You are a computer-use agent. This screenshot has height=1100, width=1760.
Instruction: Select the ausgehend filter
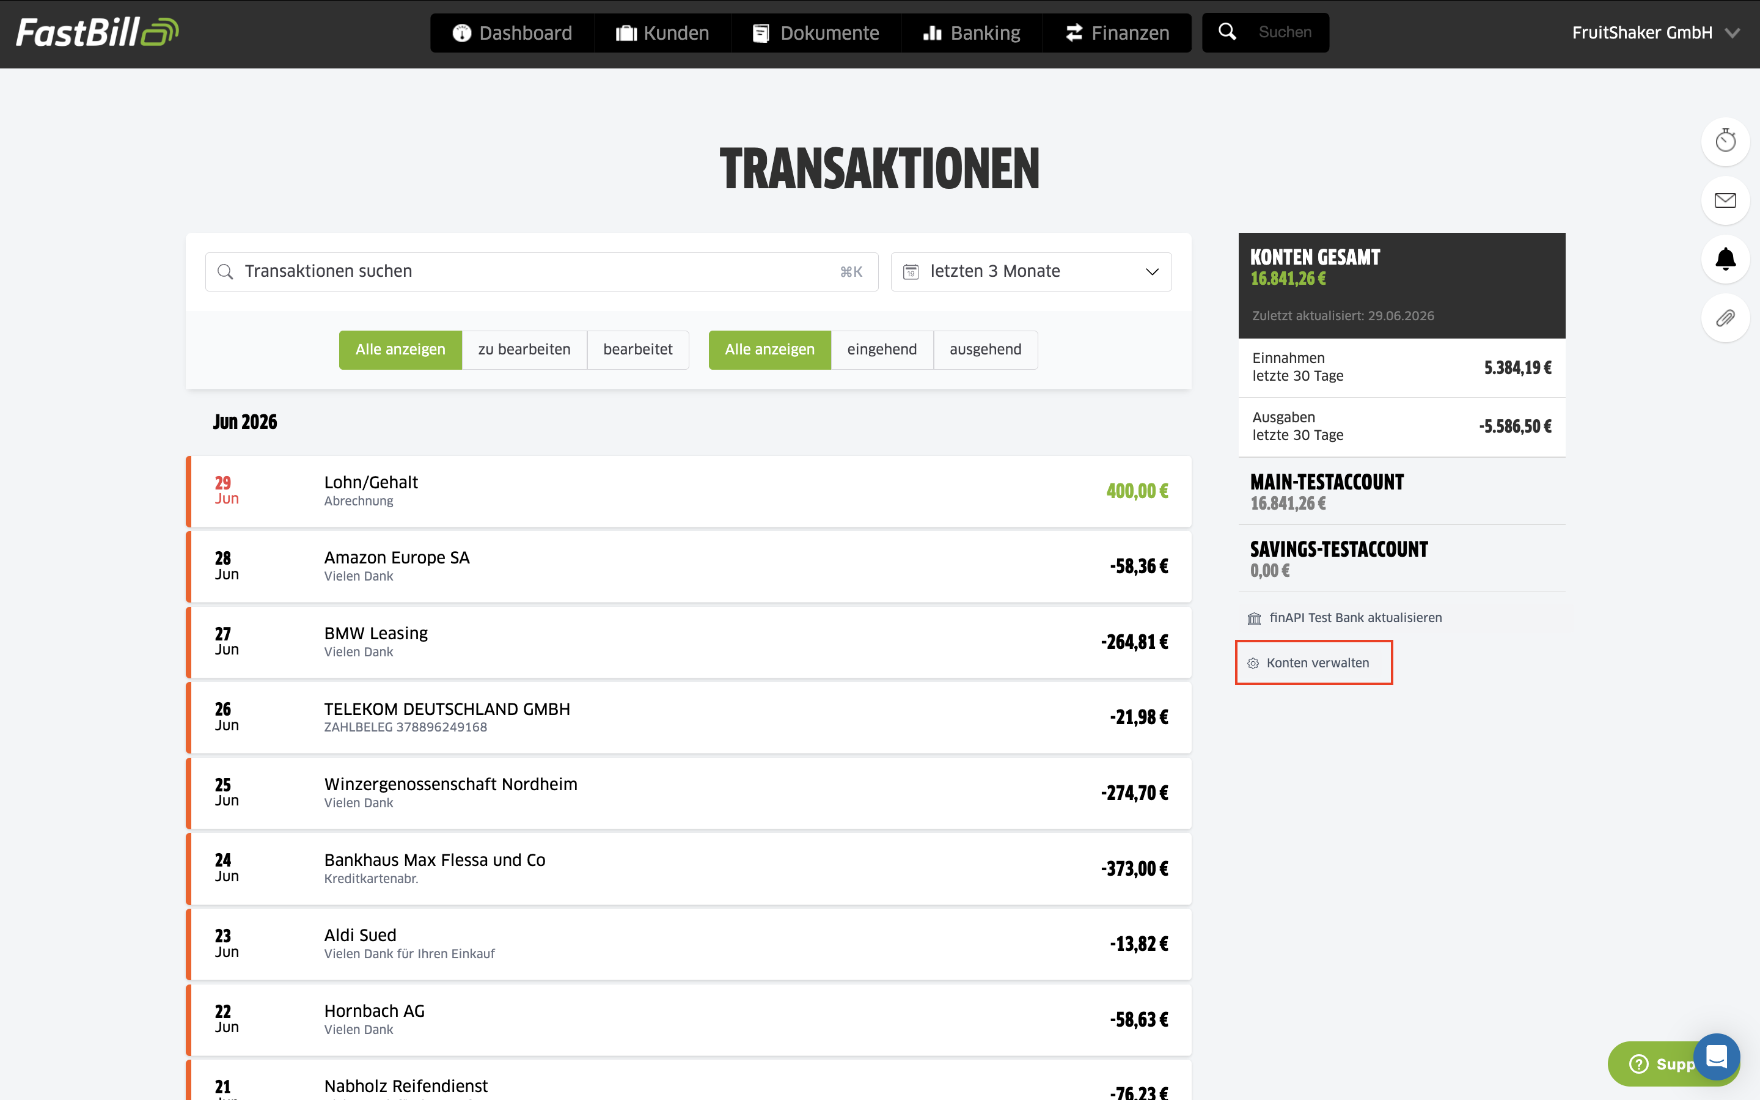click(986, 350)
